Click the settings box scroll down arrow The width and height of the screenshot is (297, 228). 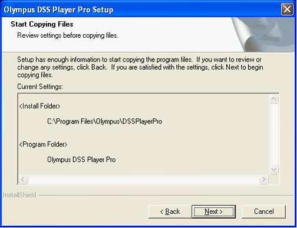pos(274,170)
